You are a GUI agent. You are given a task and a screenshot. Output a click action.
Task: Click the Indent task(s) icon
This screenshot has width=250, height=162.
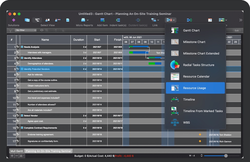[x=118, y=20]
